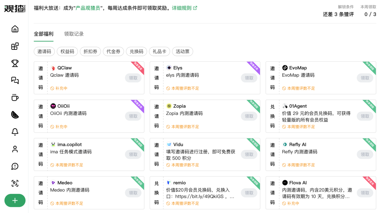Click the ima.copilot product icon
Image resolution: width=381 pixels, height=213 pixels.
click(53, 144)
